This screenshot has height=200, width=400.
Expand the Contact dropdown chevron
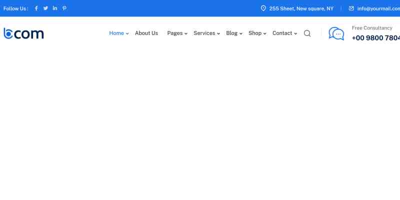tap(295, 34)
